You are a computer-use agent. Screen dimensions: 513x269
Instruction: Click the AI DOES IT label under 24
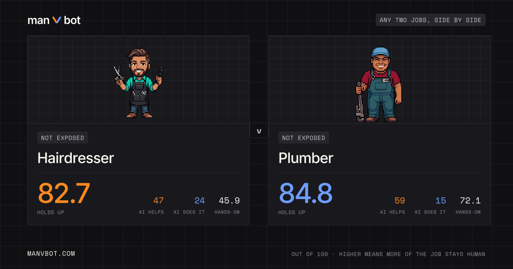click(189, 212)
